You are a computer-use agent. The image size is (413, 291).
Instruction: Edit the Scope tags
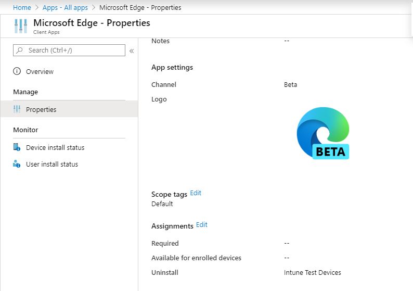pos(196,193)
